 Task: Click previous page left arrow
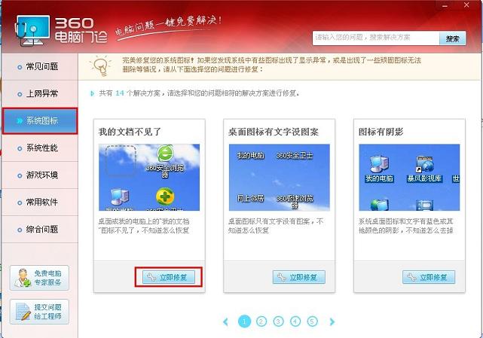coord(225,321)
